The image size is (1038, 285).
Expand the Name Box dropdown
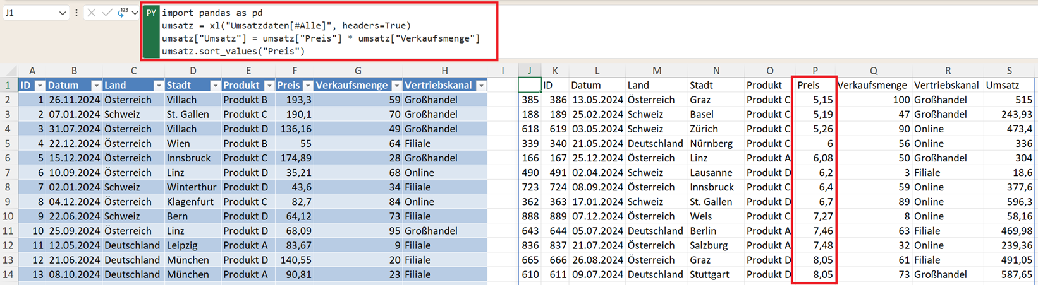(62, 13)
